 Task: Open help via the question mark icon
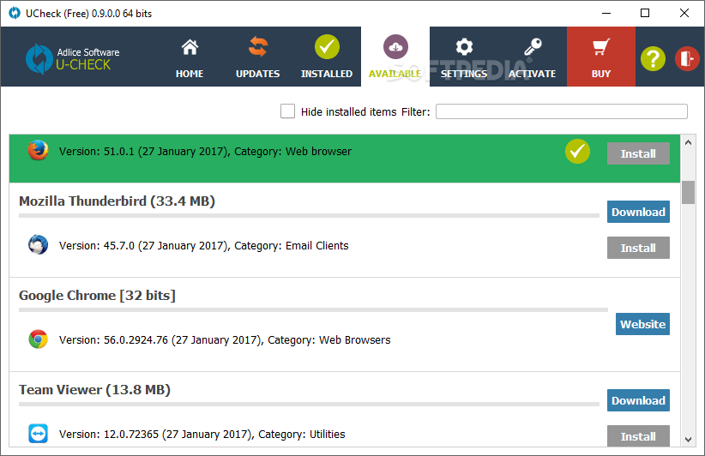pos(653,58)
